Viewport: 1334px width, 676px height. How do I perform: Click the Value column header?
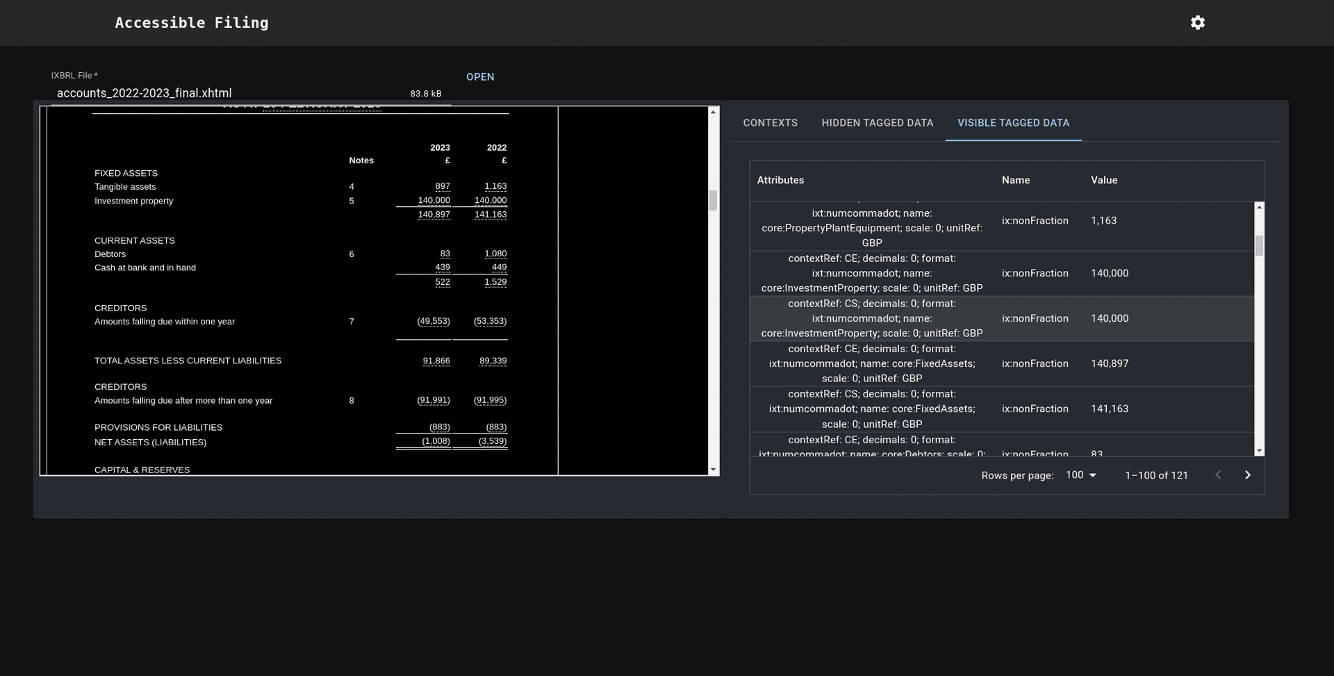click(1104, 180)
